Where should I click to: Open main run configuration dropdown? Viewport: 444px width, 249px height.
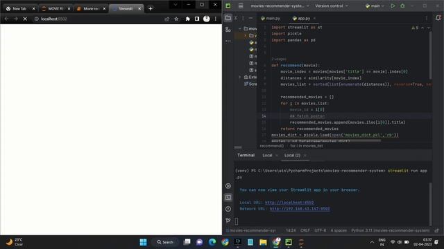pos(375,6)
